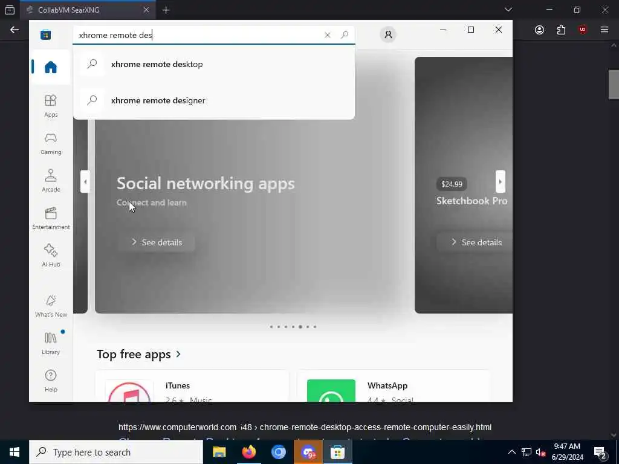Click the Microsoft Store logo icon

point(46,34)
